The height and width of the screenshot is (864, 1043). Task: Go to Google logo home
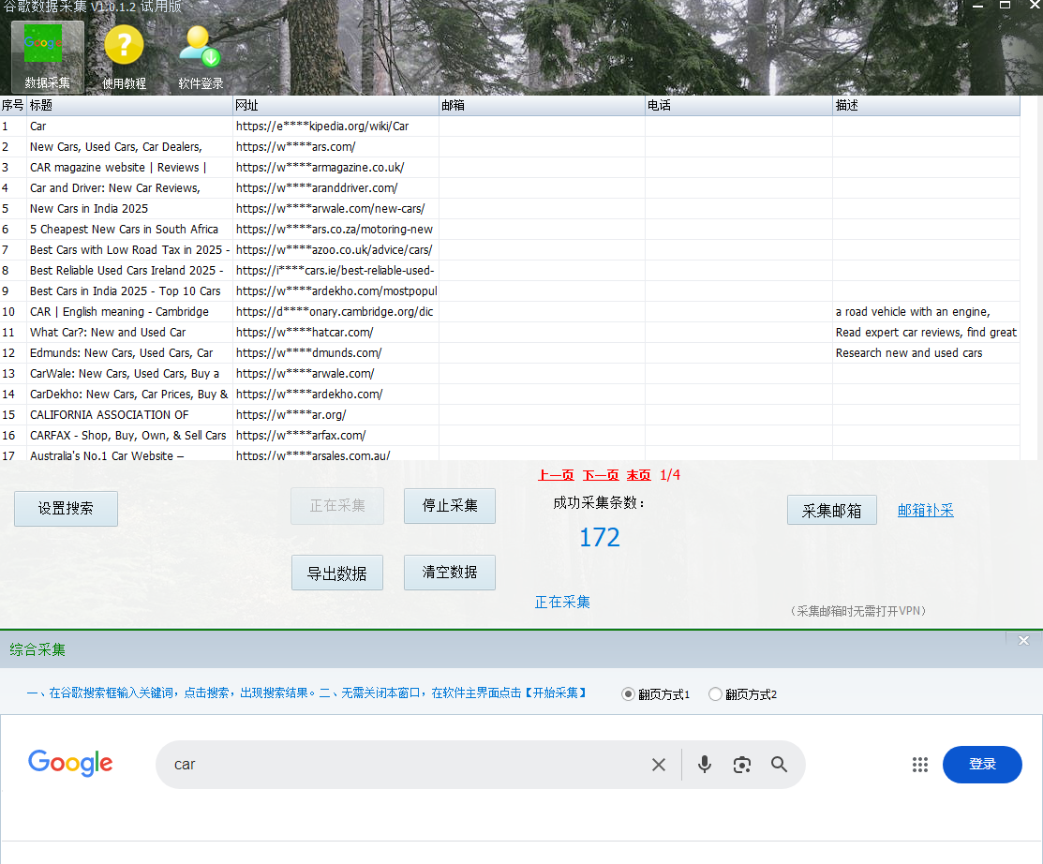pyautogui.click(x=70, y=763)
